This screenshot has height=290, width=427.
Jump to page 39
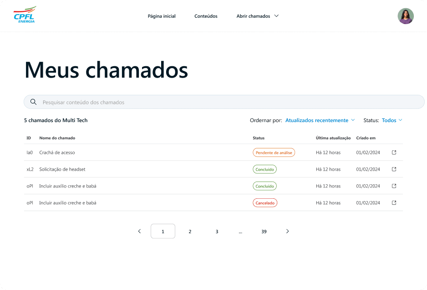point(264,231)
